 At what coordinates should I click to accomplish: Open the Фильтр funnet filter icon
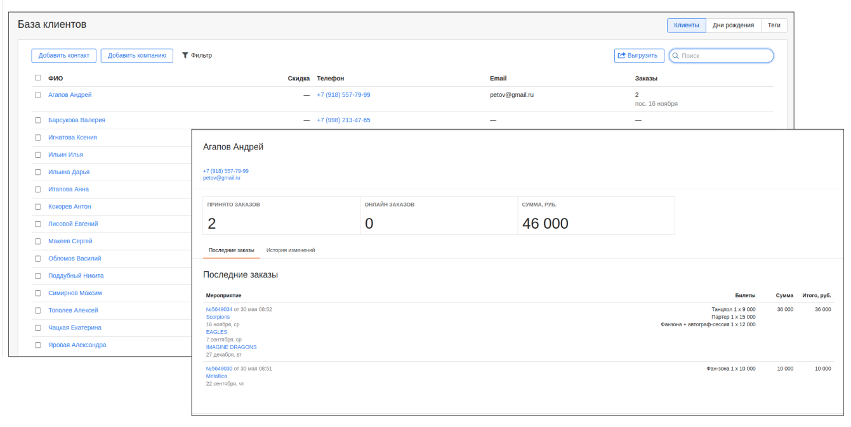(185, 55)
